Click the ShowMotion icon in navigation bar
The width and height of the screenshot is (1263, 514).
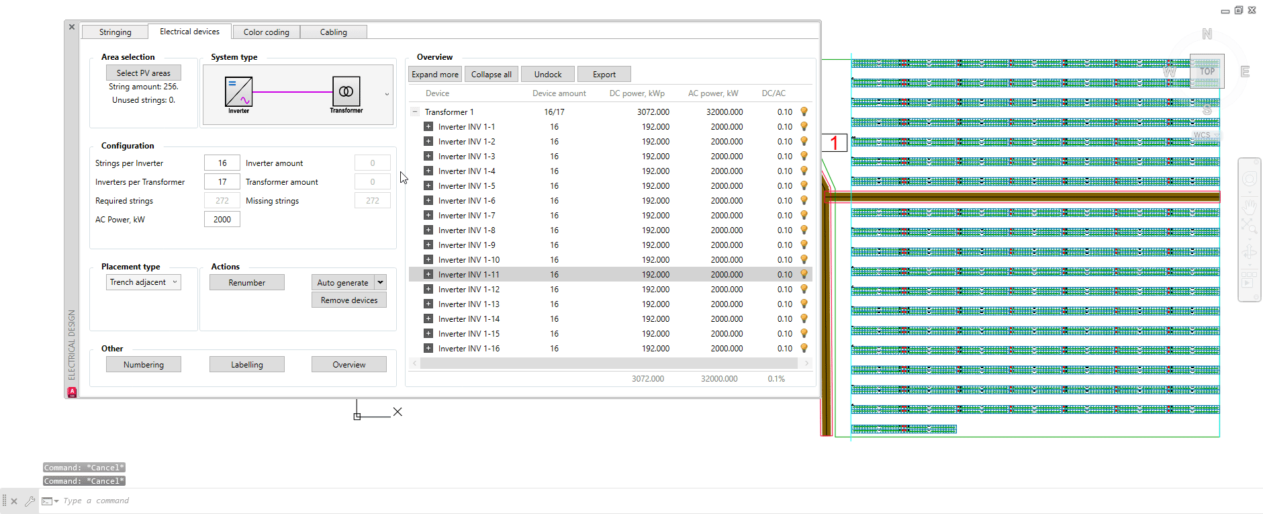tap(1250, 279)
